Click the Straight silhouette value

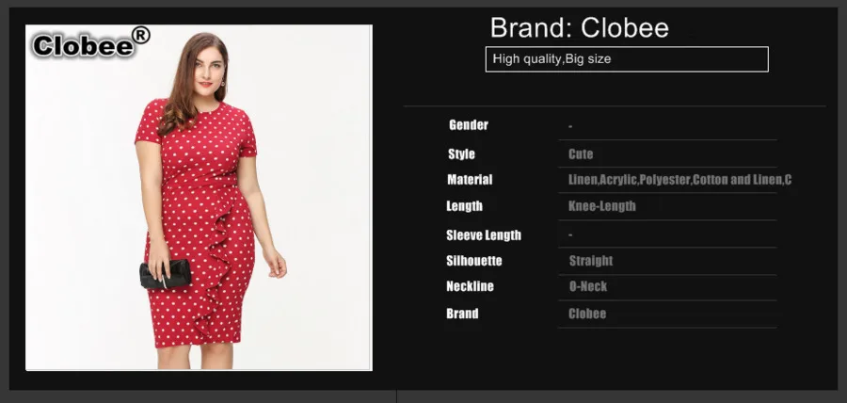coord(591,261)
